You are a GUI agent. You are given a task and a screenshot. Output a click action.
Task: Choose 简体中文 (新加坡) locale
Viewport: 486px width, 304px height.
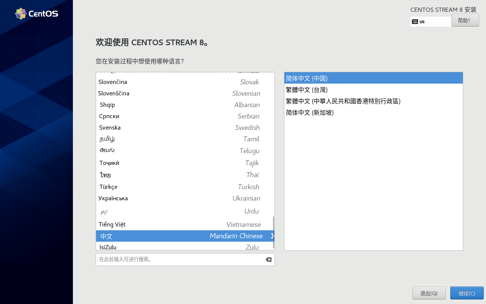pyautogui.click(x=374, y=112)
